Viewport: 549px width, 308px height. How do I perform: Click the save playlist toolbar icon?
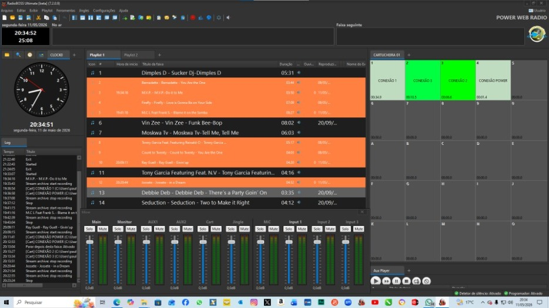pos(21,18)
